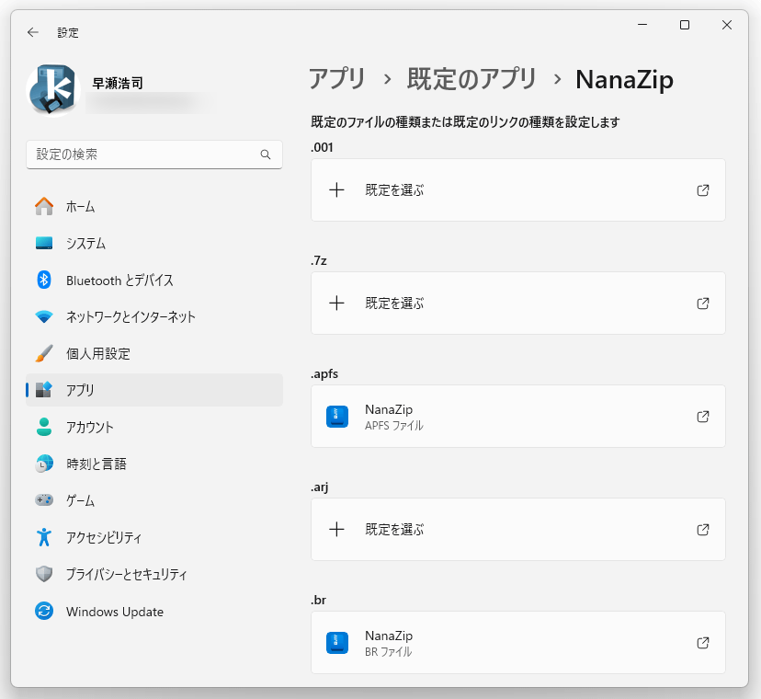Open ゲーム settings section
This screenshot has height=699, width=761.
click(x=154, y=499)
